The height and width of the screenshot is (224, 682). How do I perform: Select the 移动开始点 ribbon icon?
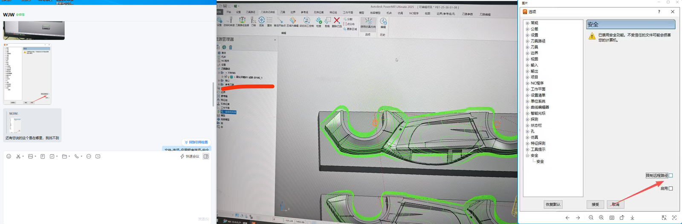click(280, 22)
